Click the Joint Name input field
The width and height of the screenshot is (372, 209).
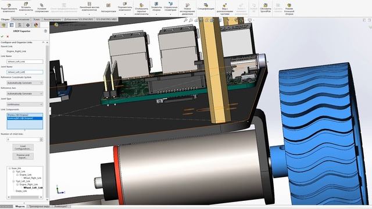(x=24, y=72)
